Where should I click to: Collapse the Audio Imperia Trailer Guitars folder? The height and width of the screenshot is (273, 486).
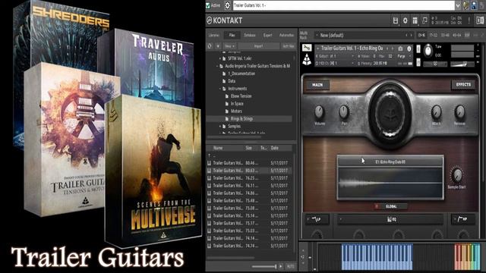(217, 66)
